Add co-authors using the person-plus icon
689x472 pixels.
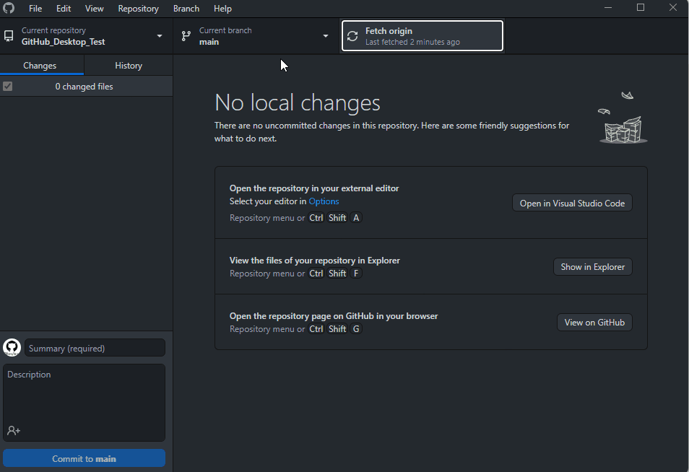[14, 431]
